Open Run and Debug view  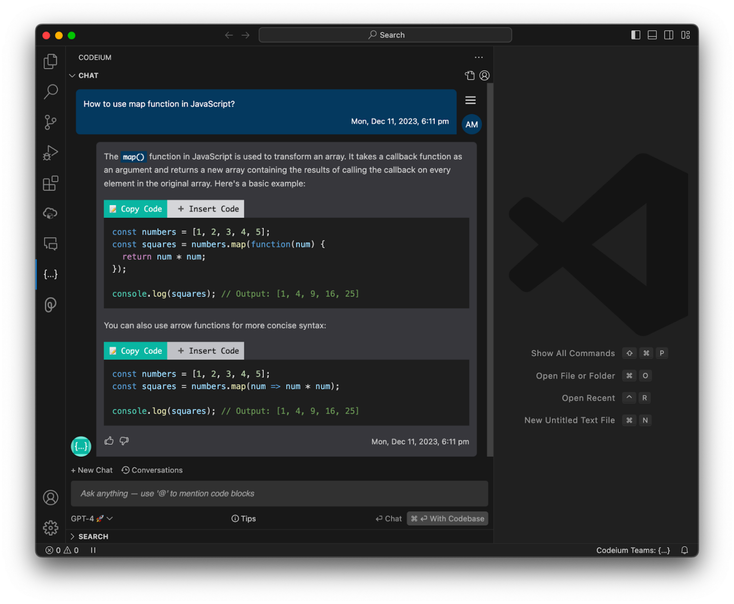50,153
